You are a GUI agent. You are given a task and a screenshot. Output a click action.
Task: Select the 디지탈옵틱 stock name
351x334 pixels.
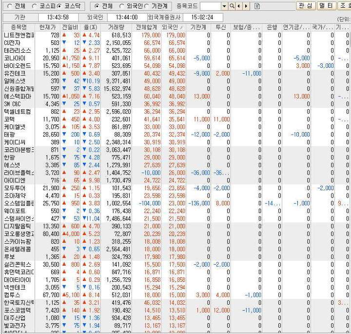click(17, 226)
